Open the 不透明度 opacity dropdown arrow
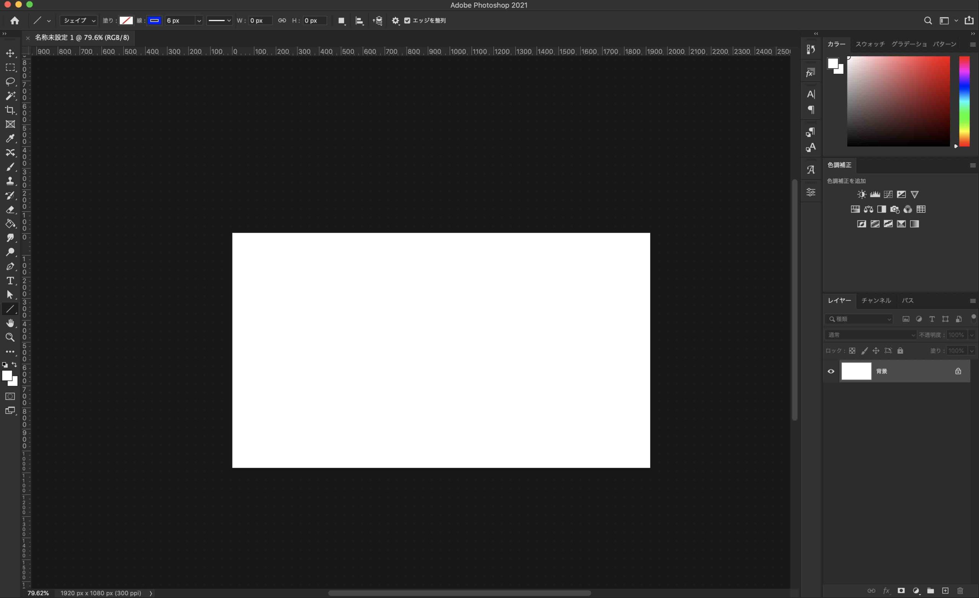 (972, 335)
